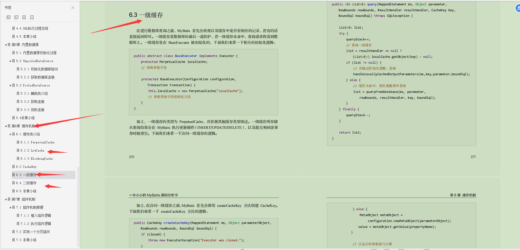Viewport: 520px width, 250px height.
Task: Open 7.2 实现一个分页插件 bookmark
Action: [x=33, y=232]
